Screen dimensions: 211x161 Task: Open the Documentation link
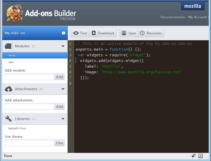click(173, 17)
